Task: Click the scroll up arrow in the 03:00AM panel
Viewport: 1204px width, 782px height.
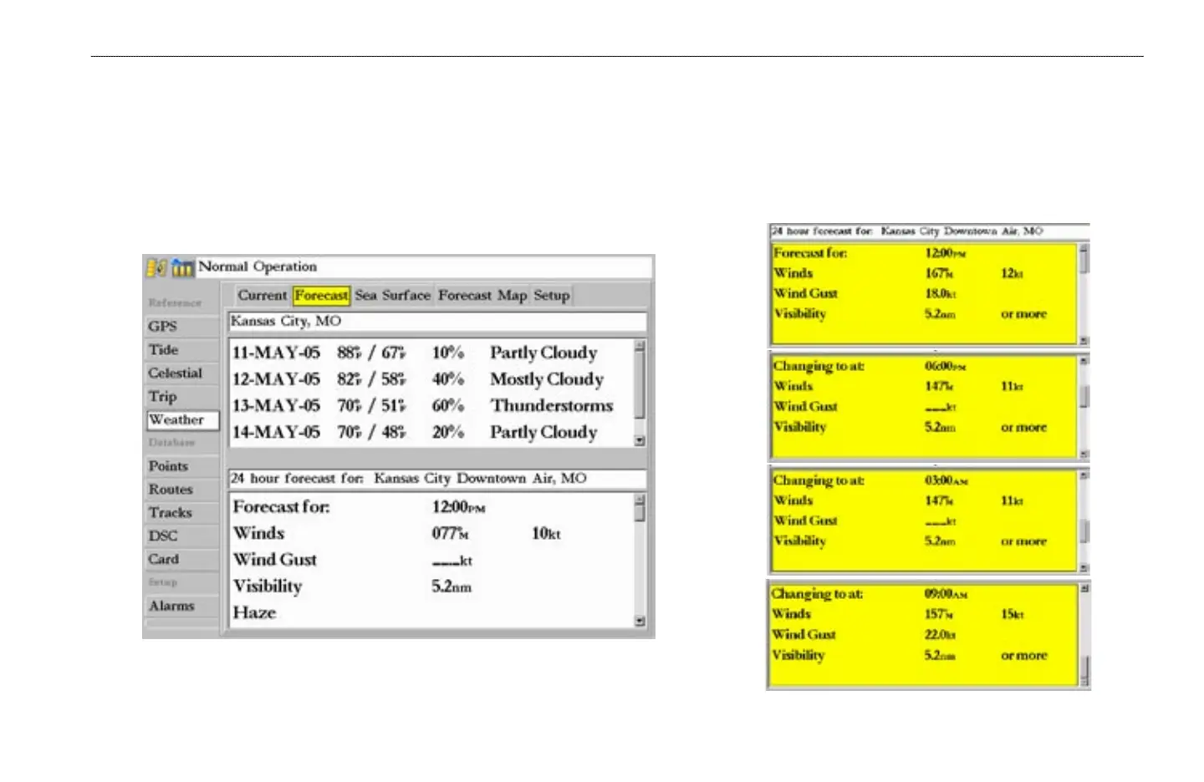Action: pos(1084,475)
